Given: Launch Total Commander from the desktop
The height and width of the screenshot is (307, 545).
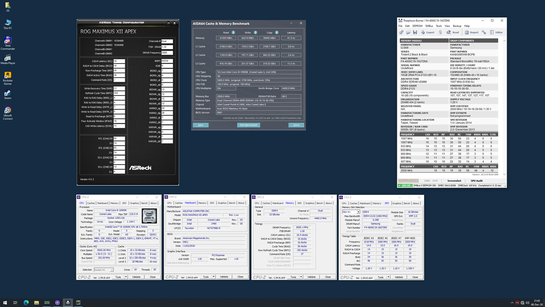Looking at the screenshot, I should coord(8,43).
